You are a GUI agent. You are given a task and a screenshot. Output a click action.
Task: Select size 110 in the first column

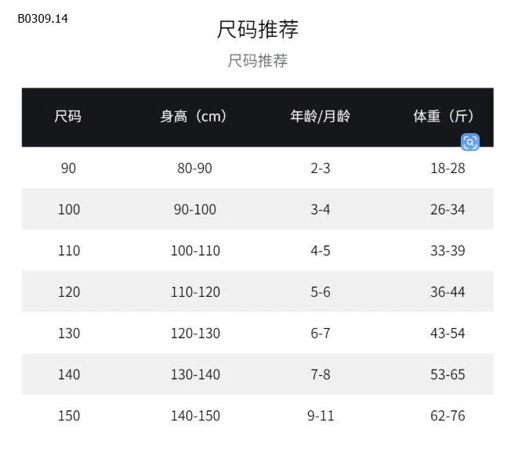(x=69, y=251)
